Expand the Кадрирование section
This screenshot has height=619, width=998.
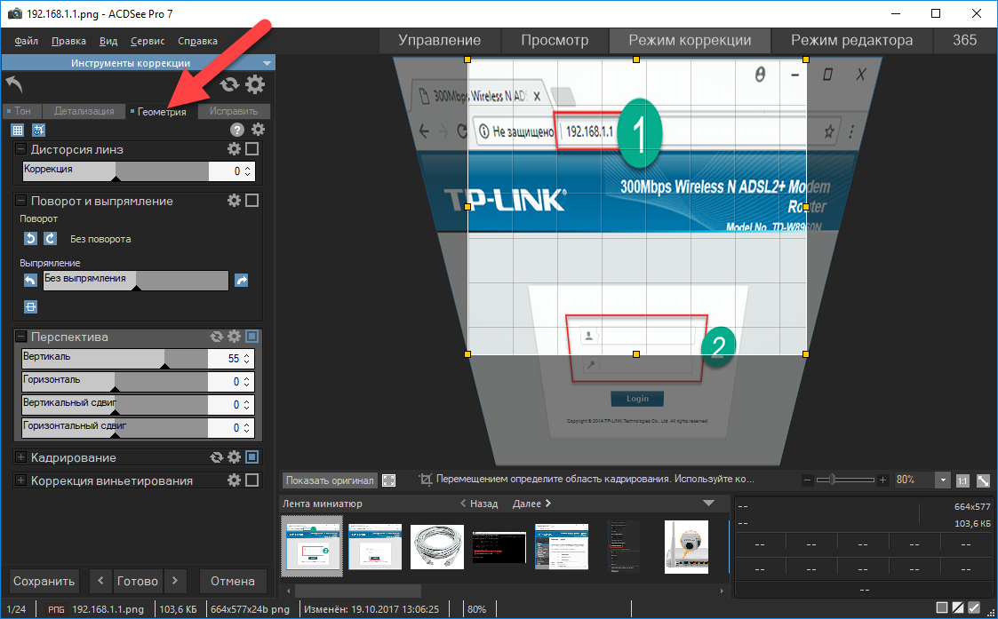click(21, 457)
